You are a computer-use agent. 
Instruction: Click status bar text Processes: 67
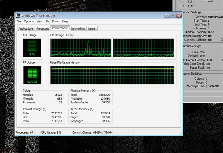click(24, 132)
